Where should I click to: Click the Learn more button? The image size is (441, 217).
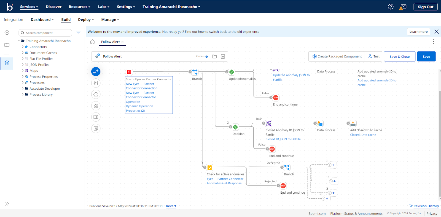(418, 32)
